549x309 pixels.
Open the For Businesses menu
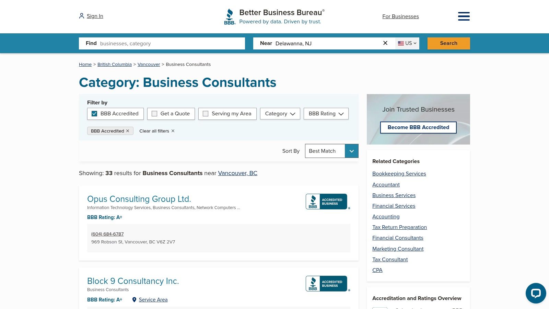(400, 16)
